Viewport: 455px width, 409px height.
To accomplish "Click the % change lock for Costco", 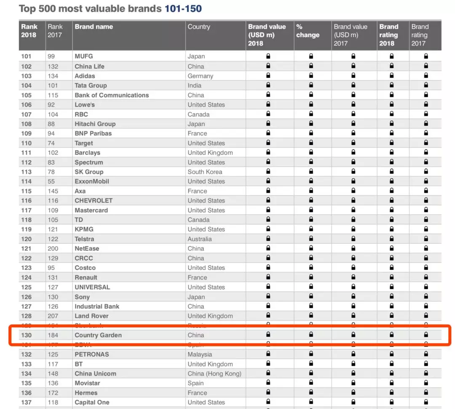I will coord(311,267).
